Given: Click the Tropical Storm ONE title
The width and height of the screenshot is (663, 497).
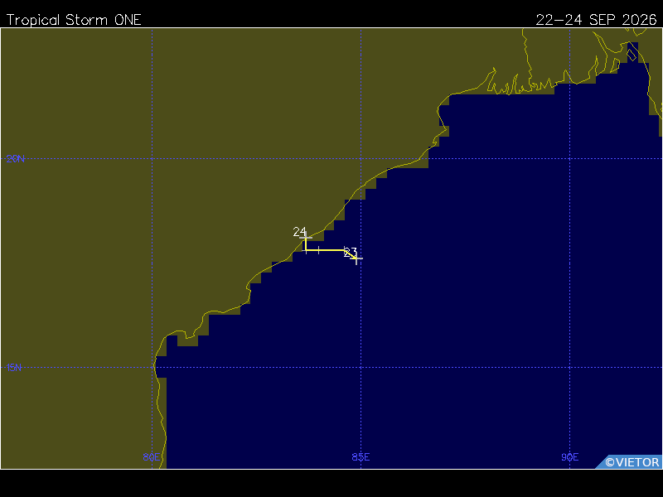Looking at the screenshot, I should pos(74,20).
